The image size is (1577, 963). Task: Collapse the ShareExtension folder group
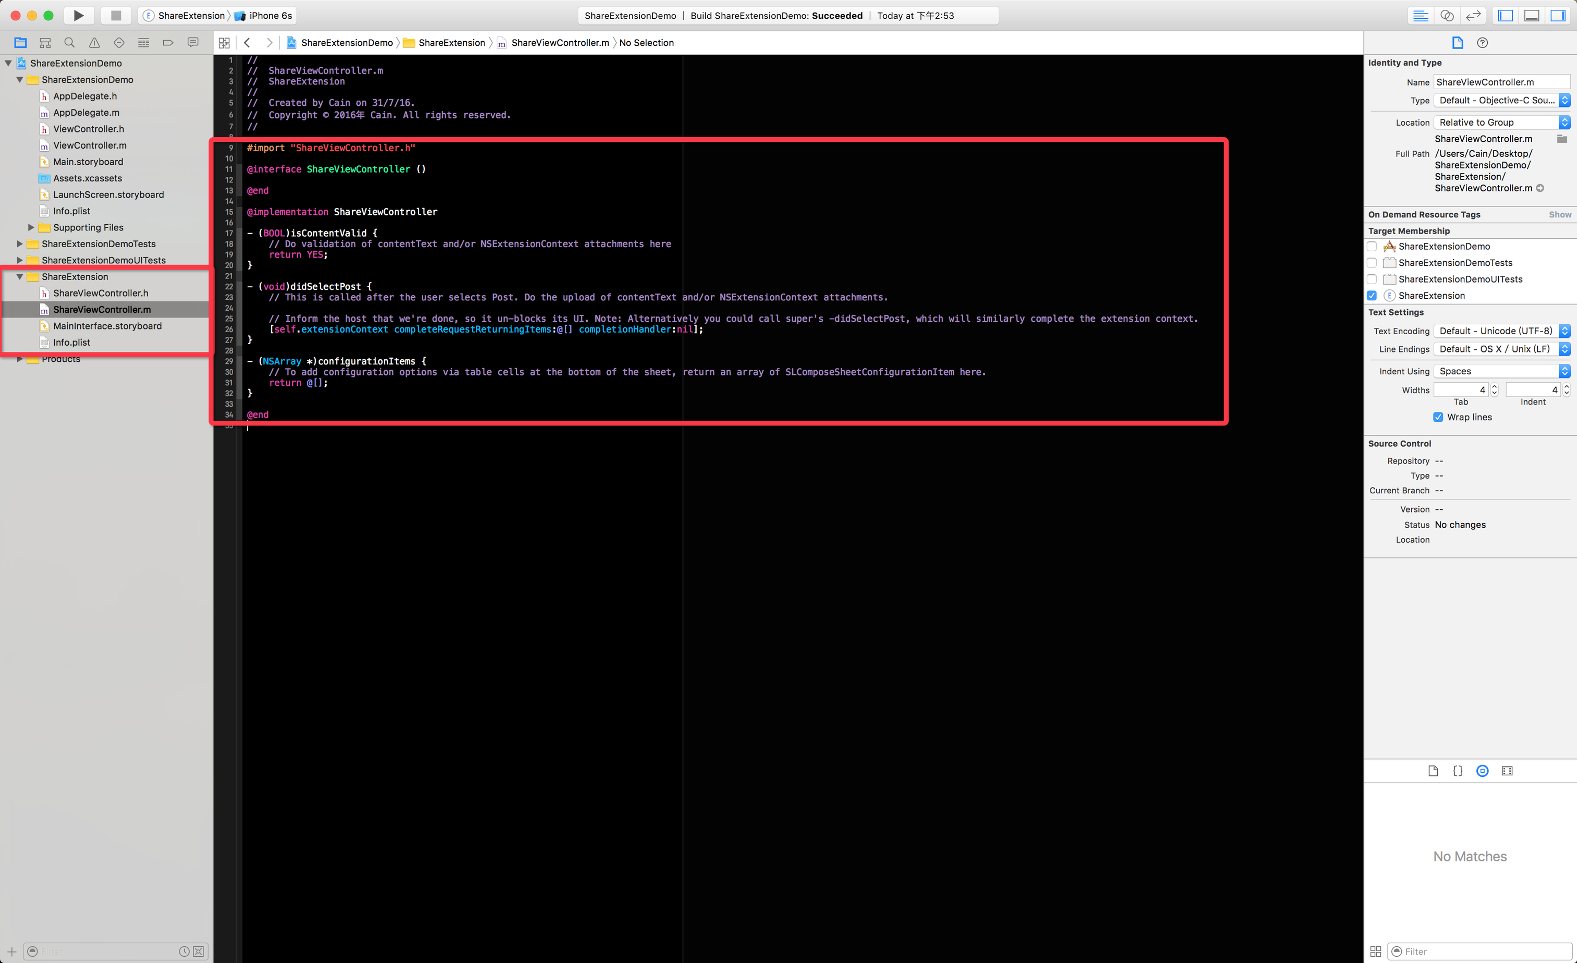[20, 277]
